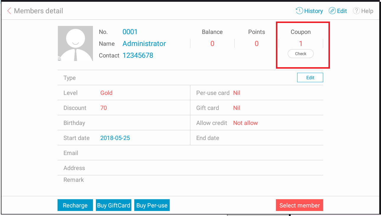Click Per-use card Nil value
The height and width of the screenshot is (216, 381).
click(x=237, y=93)
